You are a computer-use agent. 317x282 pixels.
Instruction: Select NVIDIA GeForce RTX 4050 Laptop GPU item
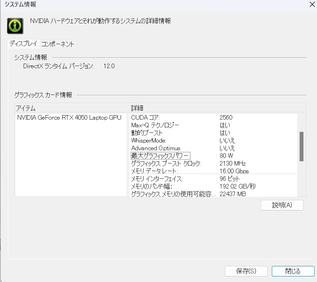pyautogui.click(x=70, y=118)
